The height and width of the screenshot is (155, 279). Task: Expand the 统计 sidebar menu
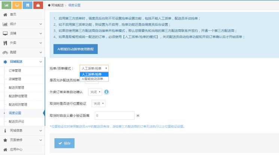(x=22, y=24)
